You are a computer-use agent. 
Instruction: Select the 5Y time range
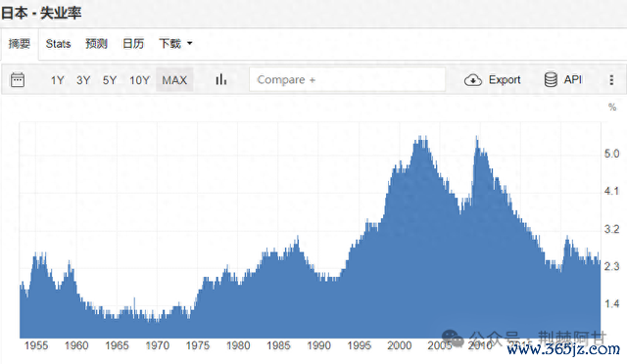(x=110, y=80)
